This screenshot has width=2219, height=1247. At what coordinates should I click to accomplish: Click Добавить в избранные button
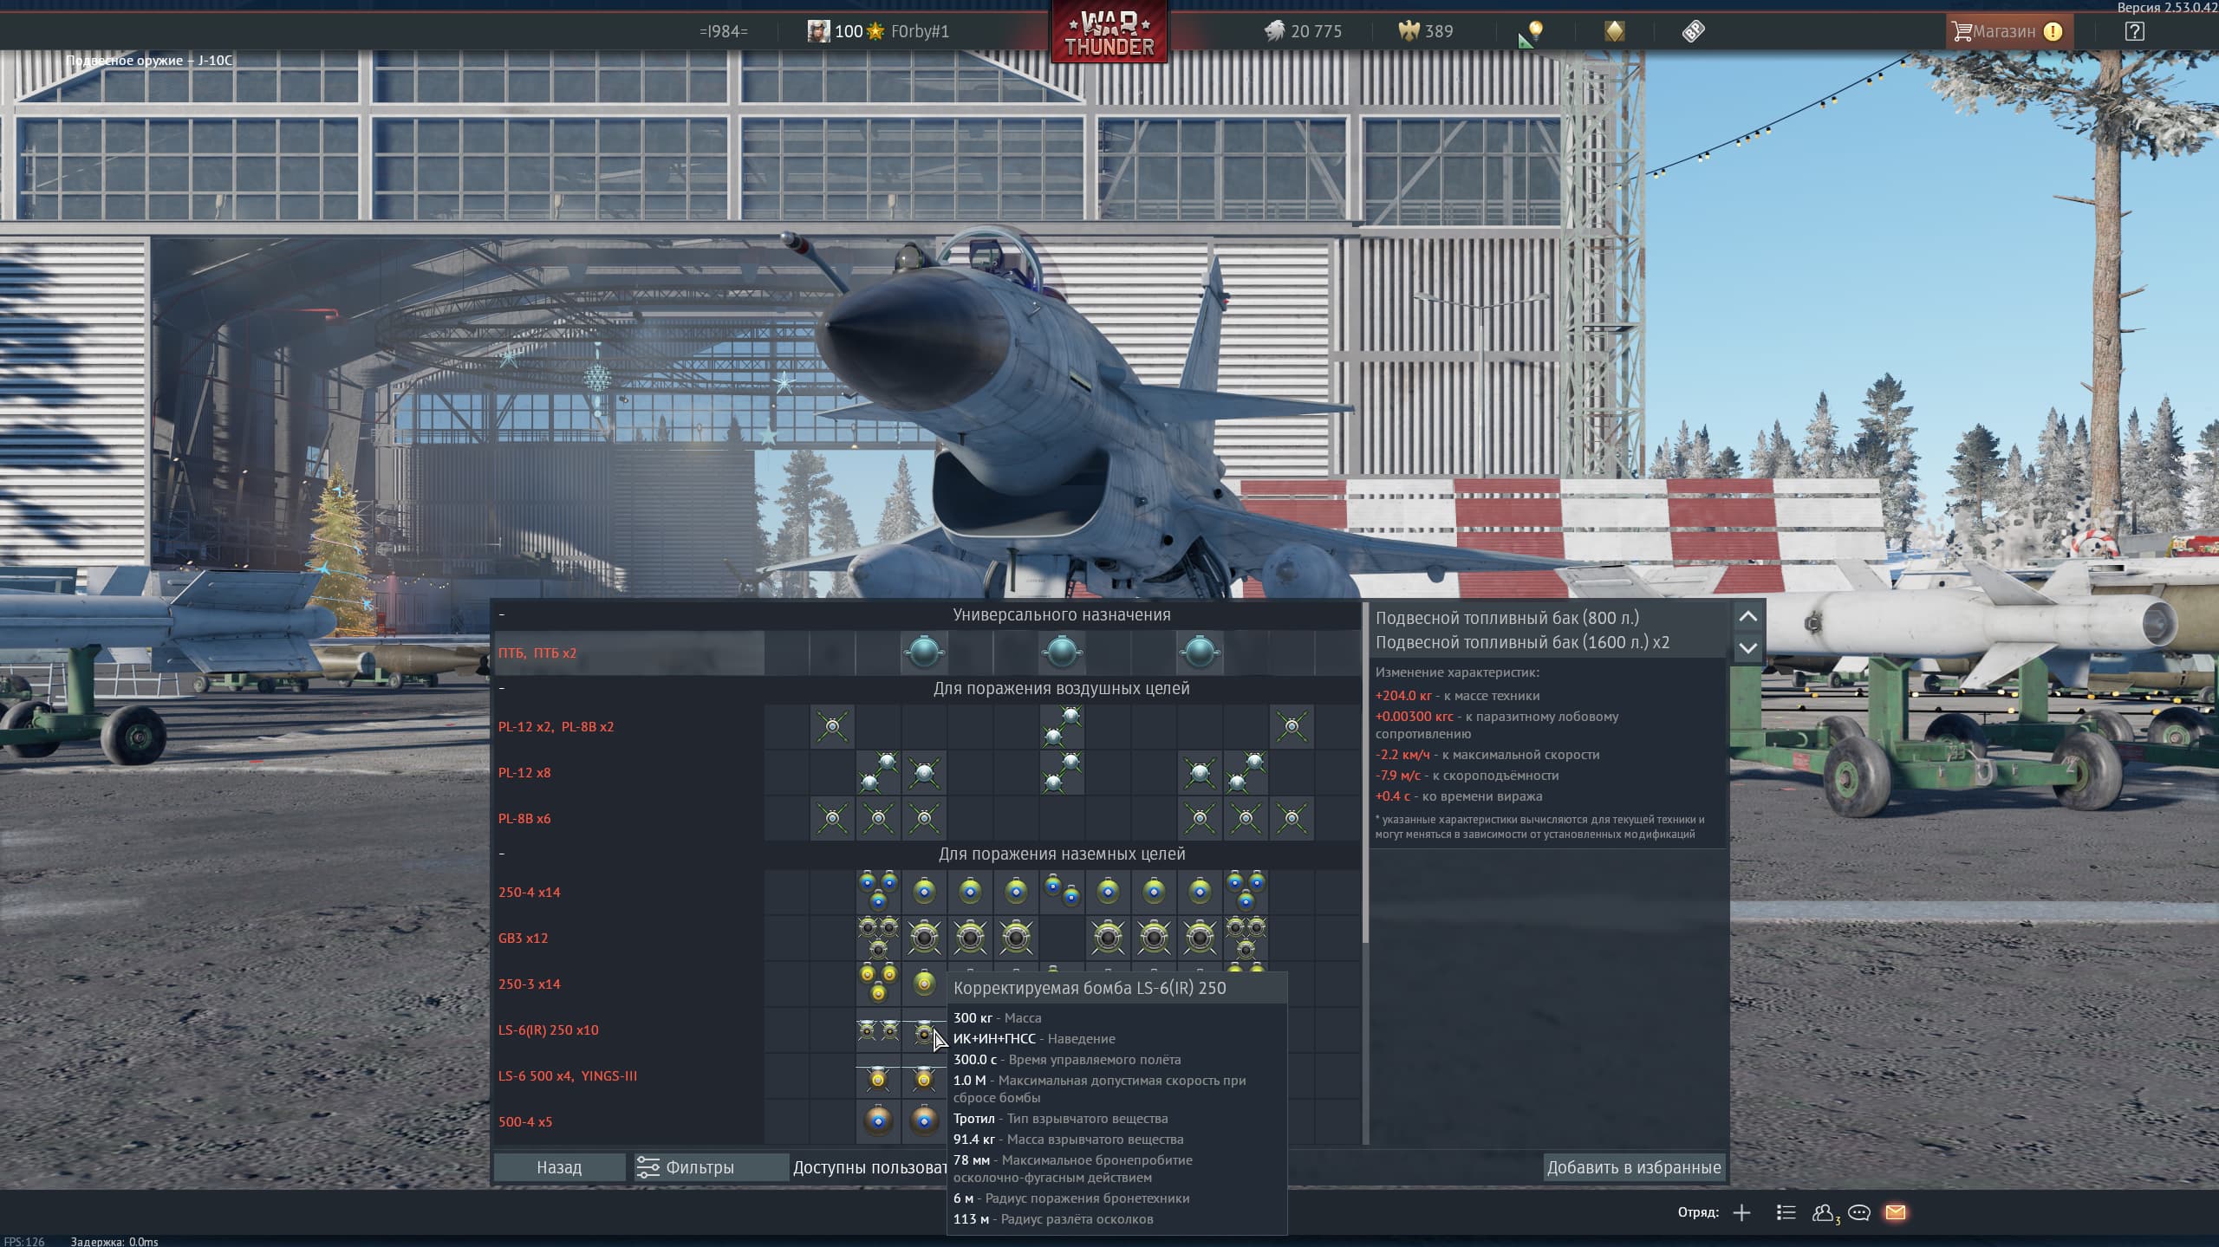tap(1633, 1167)
